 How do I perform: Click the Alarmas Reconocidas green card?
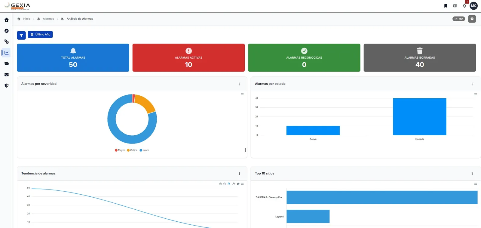(304, 58)
